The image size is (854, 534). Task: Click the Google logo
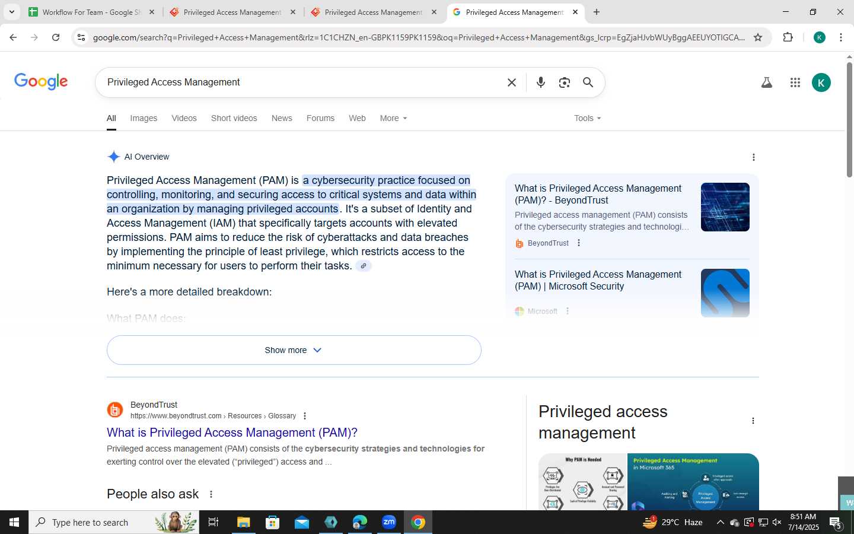point(41,82)
